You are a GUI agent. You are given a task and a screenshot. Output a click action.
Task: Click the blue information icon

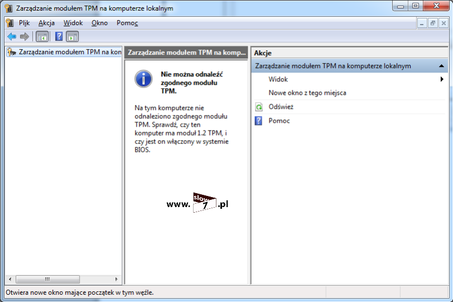coord(143,79)
